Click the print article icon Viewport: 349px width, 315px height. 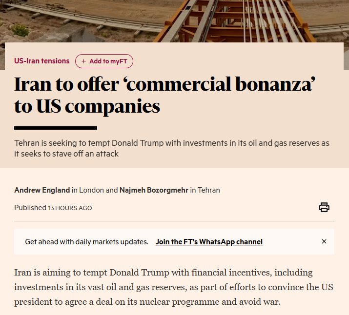click(x=324, y=207)
